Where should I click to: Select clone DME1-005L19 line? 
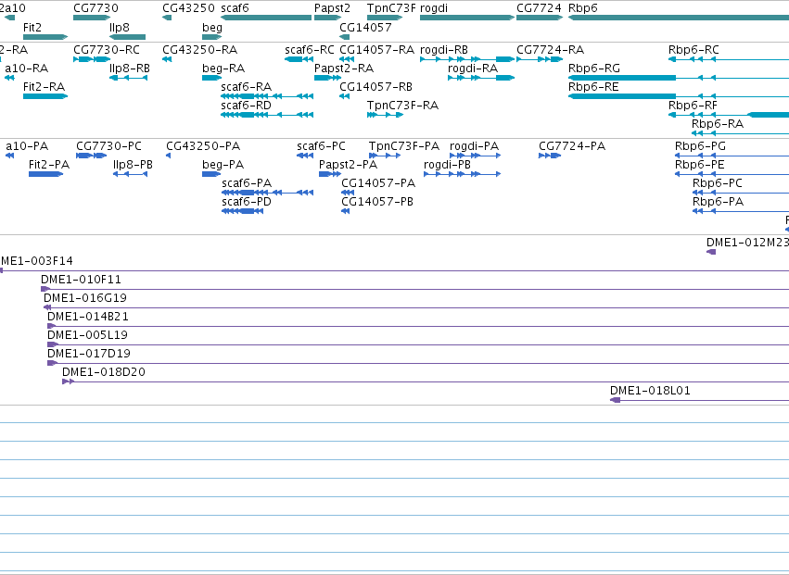418,344
